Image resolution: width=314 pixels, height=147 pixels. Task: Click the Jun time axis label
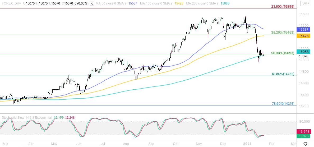pyautogui.click(x=78, y=144)
